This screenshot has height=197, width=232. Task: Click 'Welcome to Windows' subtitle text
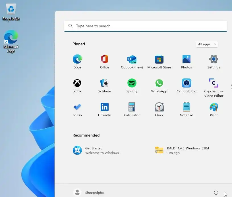[x=102, y=153]
